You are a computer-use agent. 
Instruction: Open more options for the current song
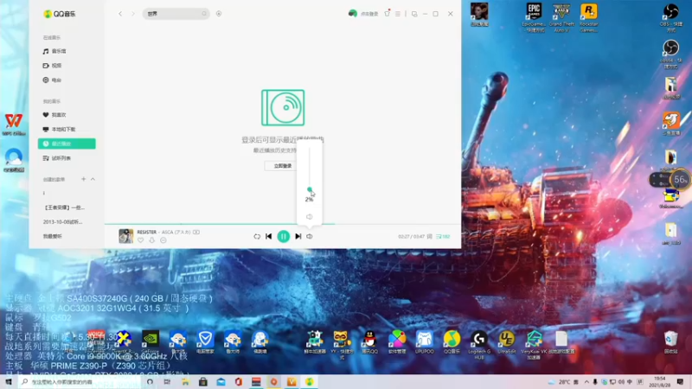(163, 240)
